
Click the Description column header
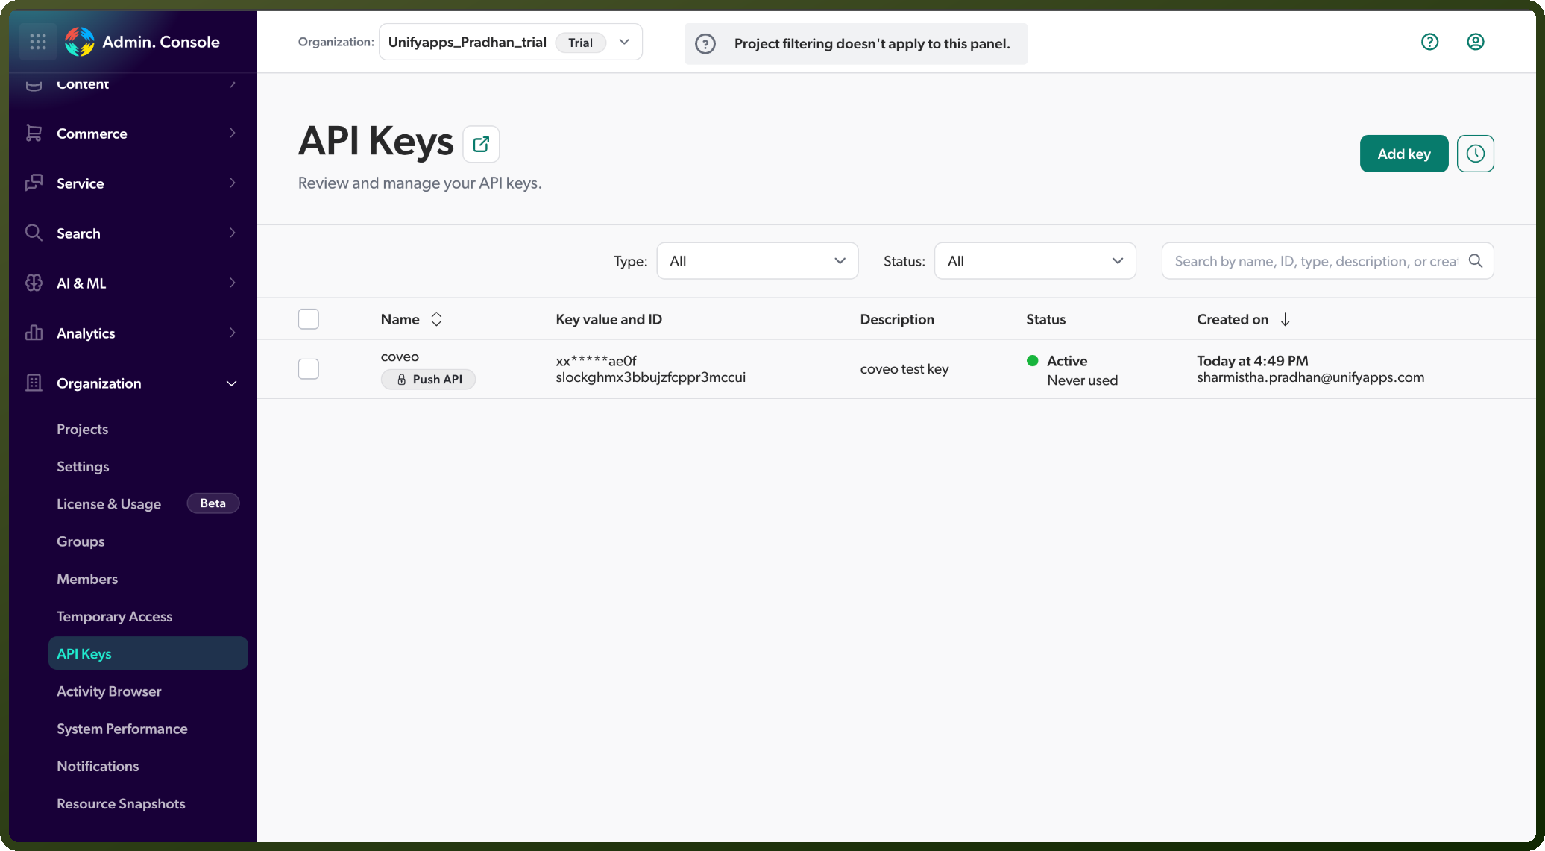coord(896,319)
